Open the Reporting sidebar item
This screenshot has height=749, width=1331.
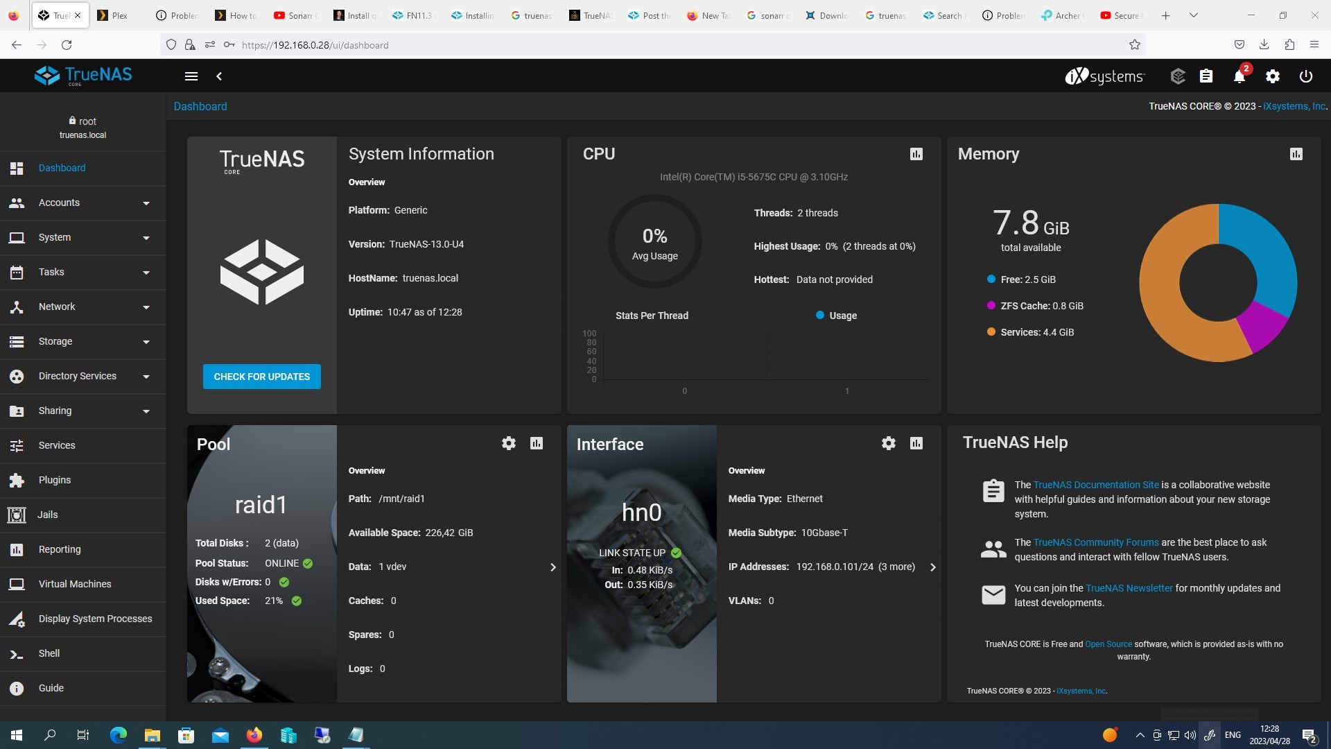pyautogui.click(x=83, y=549)
